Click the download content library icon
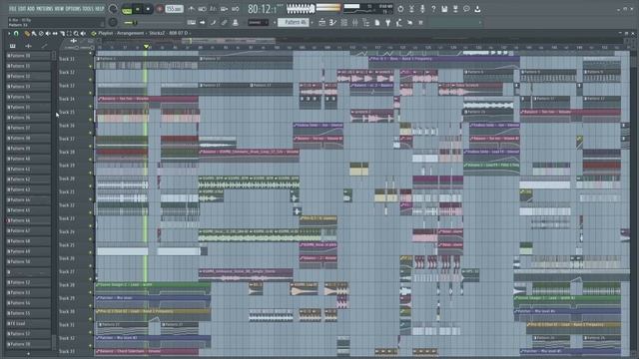This screenshot has height=359, width=639. click(477, 9)
